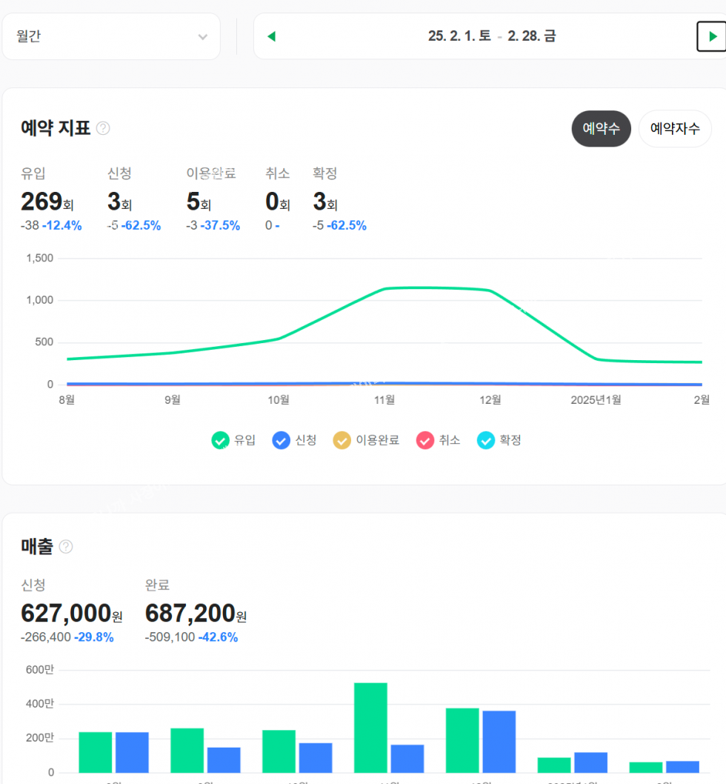Toggle 확정 series in chart legend
Image resolution: width=726 pixels, height=784 pixels.
(499, 440)
